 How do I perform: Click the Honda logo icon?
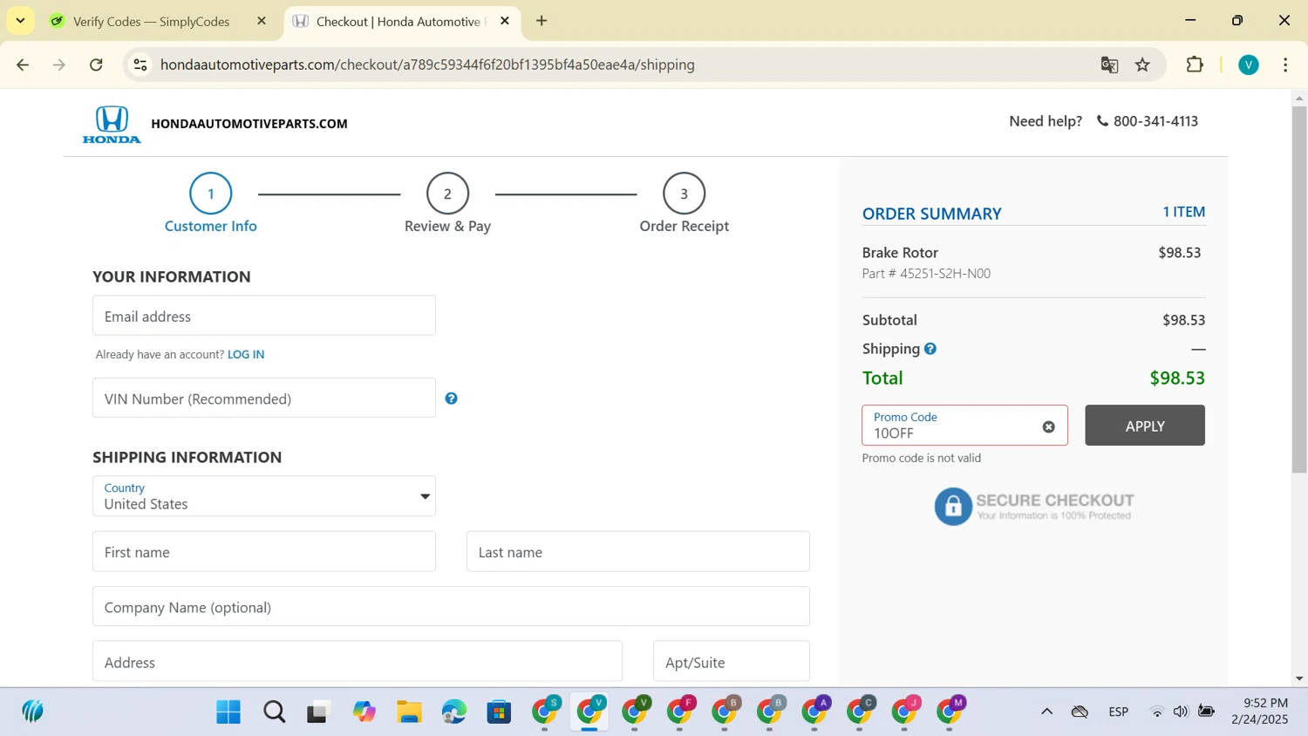pos(112,124)
